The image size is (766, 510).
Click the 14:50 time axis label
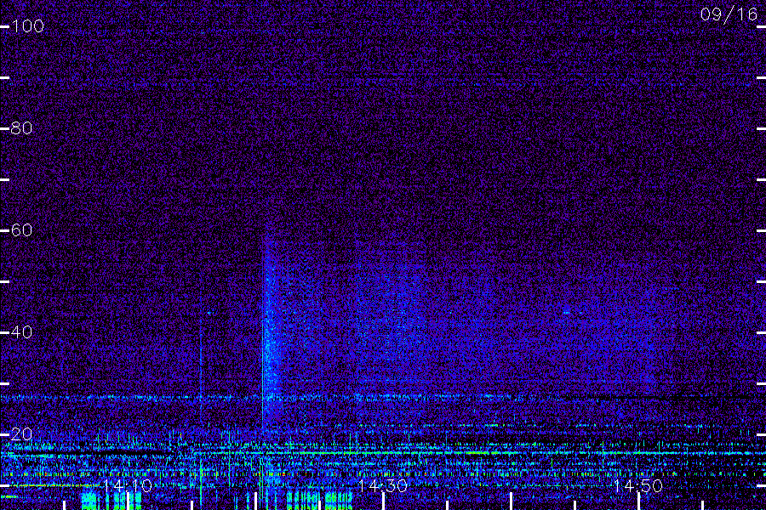pos(638,485)
